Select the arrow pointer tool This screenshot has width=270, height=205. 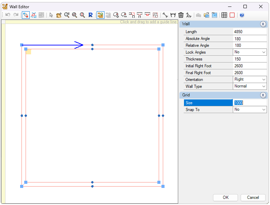click(x=51, y=15)
